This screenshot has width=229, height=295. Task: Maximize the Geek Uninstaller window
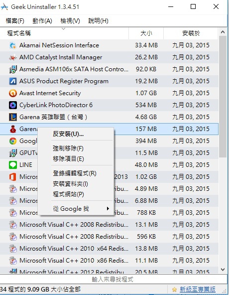click(x=193, y=7)
